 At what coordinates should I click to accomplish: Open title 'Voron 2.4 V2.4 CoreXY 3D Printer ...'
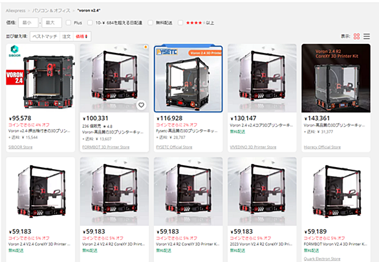[39, 244]
